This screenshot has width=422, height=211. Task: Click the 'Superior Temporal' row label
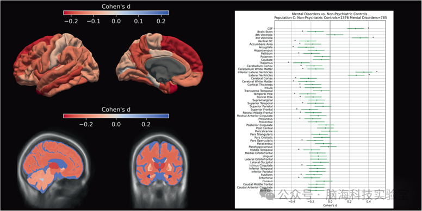pyautogui.click(x=260, y=104)
